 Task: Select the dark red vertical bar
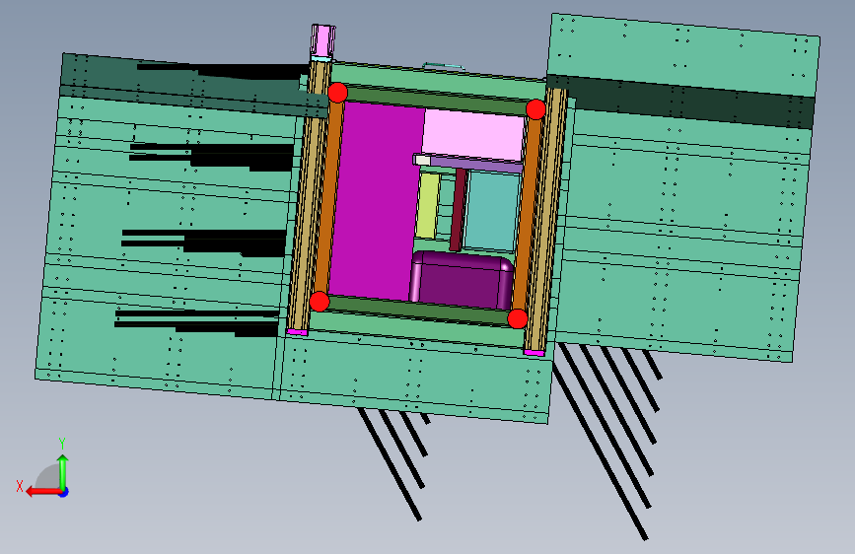click(x=458, y=209)
